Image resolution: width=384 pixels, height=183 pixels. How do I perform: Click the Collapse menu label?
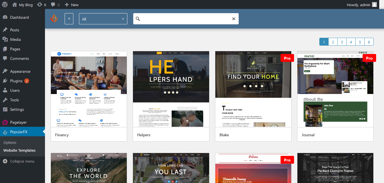(x=22, y=161)
